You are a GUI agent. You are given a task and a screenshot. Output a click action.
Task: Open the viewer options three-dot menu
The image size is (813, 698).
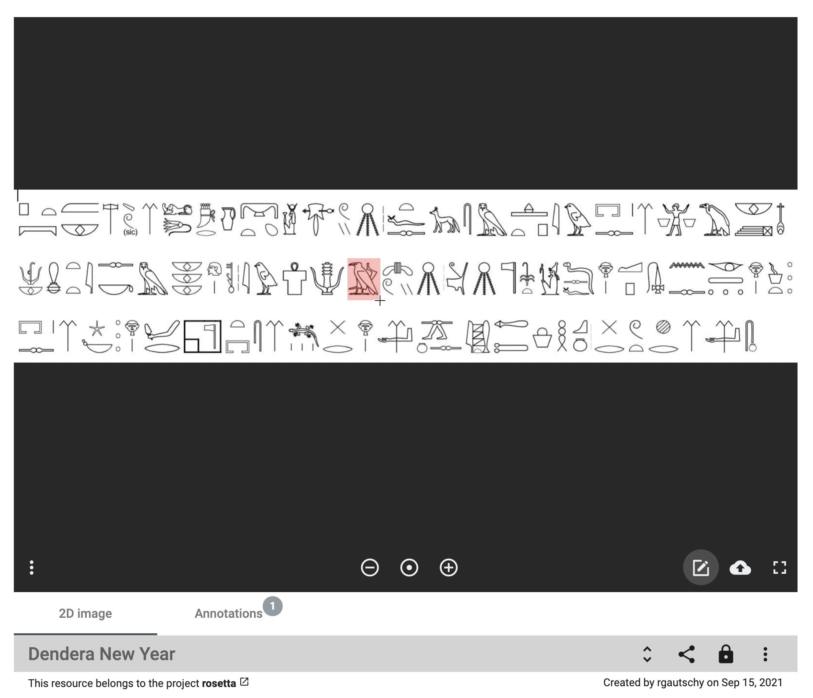point(31,567)
